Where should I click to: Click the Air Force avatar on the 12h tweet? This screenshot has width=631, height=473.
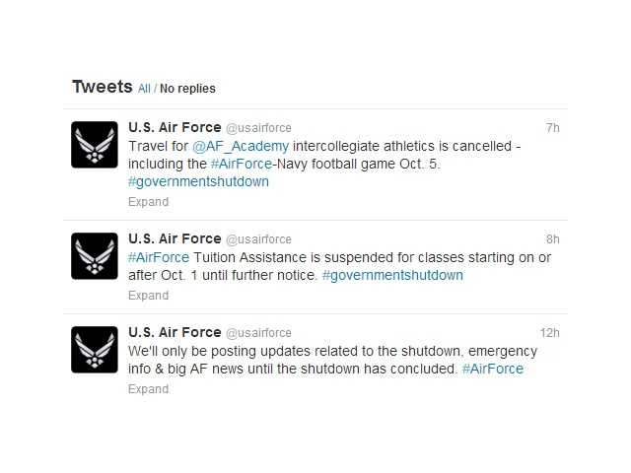(95, 350)
